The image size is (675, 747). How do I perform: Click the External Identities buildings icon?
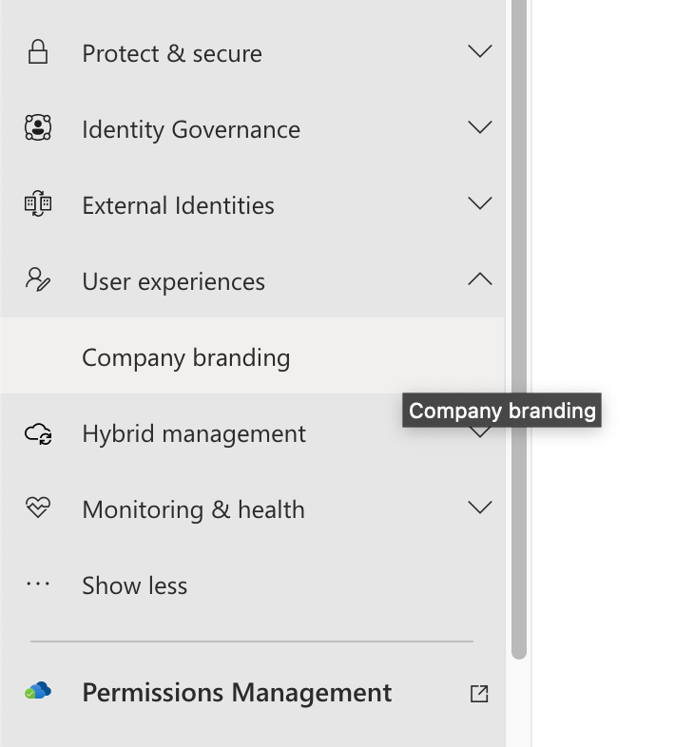click(38, 203)
